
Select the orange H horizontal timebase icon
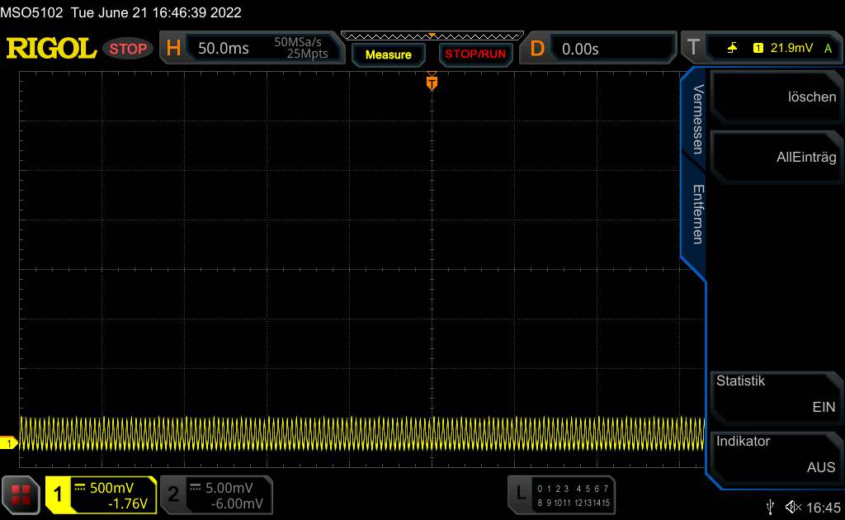173,49
